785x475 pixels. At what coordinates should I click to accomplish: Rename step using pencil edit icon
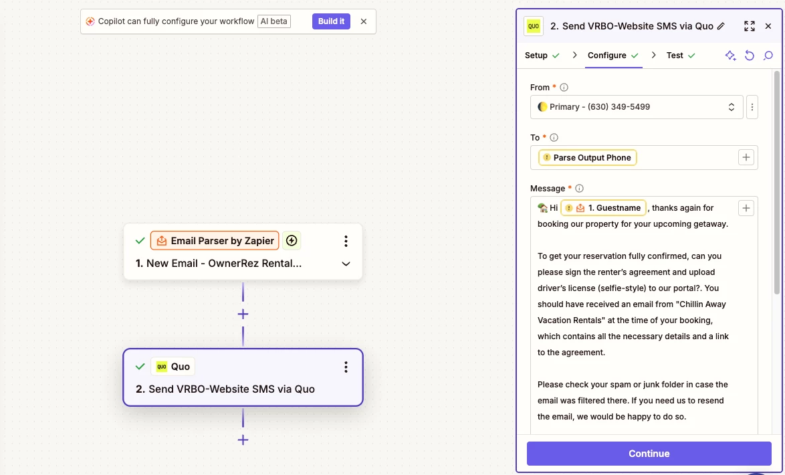pyautogui.click(x=721, y=26)
